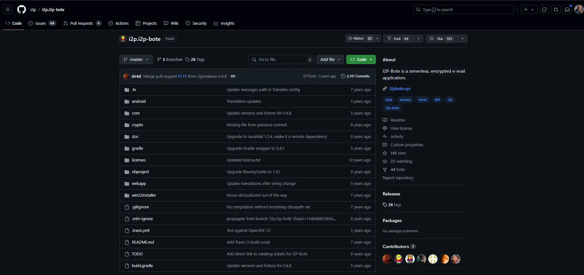Open the notifications inbox icon
584x275 pixels.
tap(567, 10)
